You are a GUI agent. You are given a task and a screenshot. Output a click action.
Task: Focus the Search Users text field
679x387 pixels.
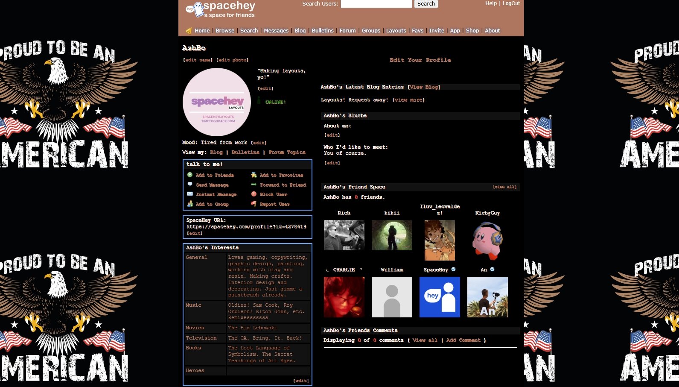click(376, 4)
